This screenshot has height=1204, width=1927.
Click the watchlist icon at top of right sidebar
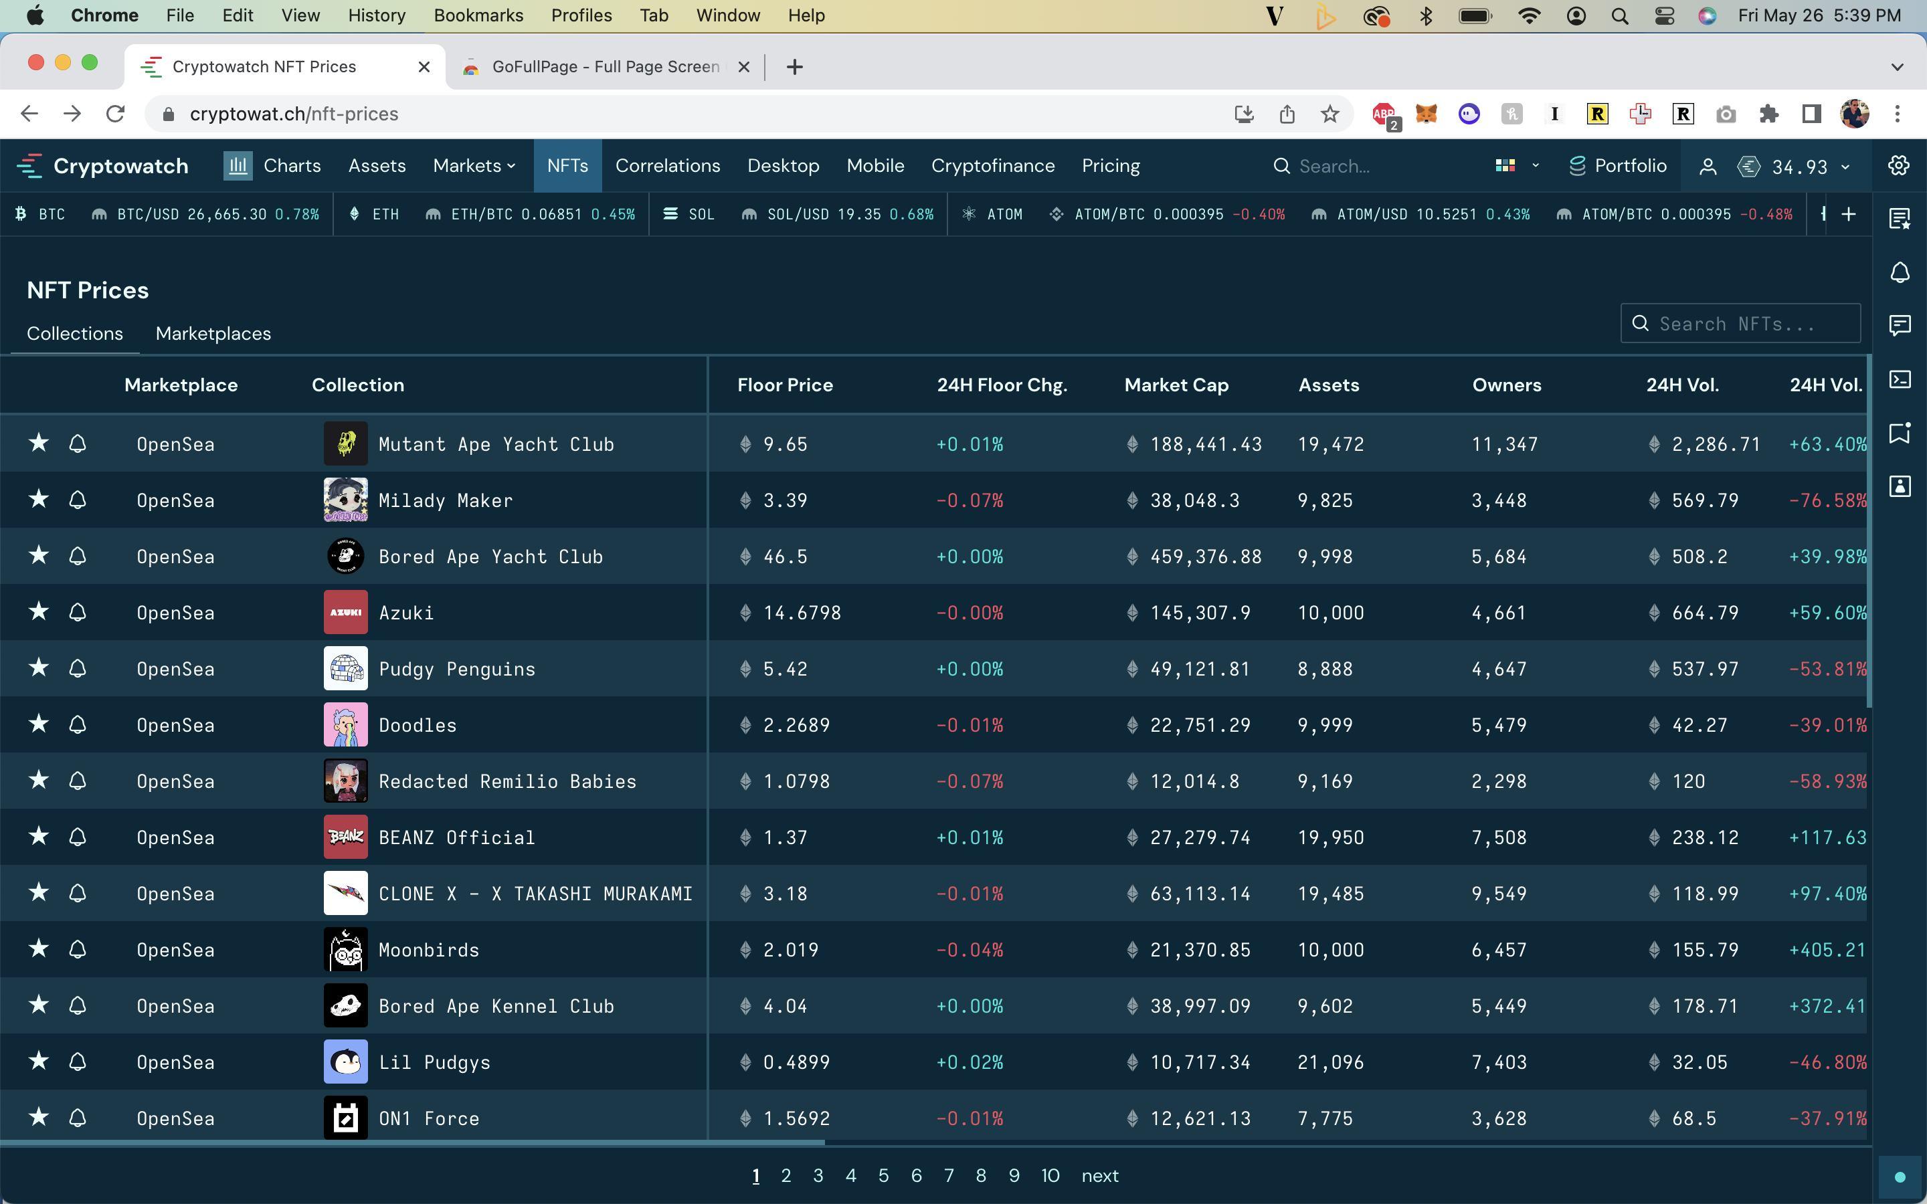point(1900,218)
